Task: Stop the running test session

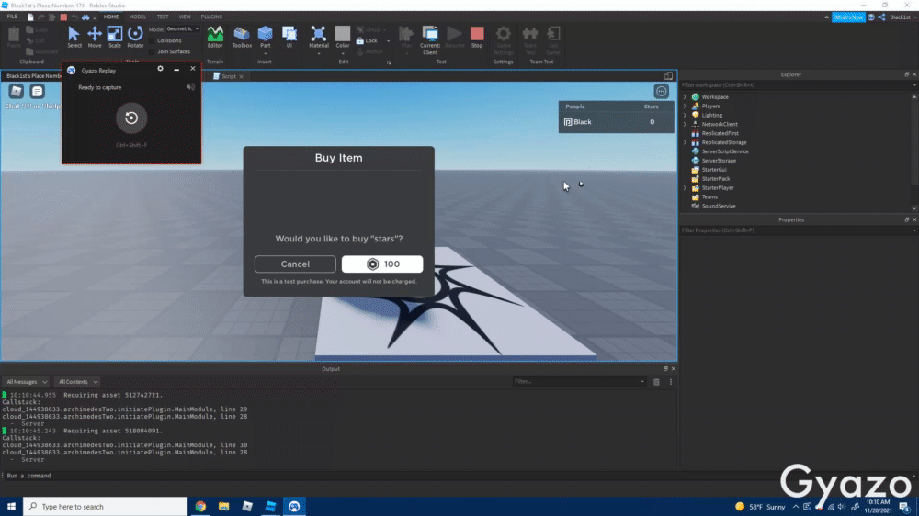Action: coord(477,37)
